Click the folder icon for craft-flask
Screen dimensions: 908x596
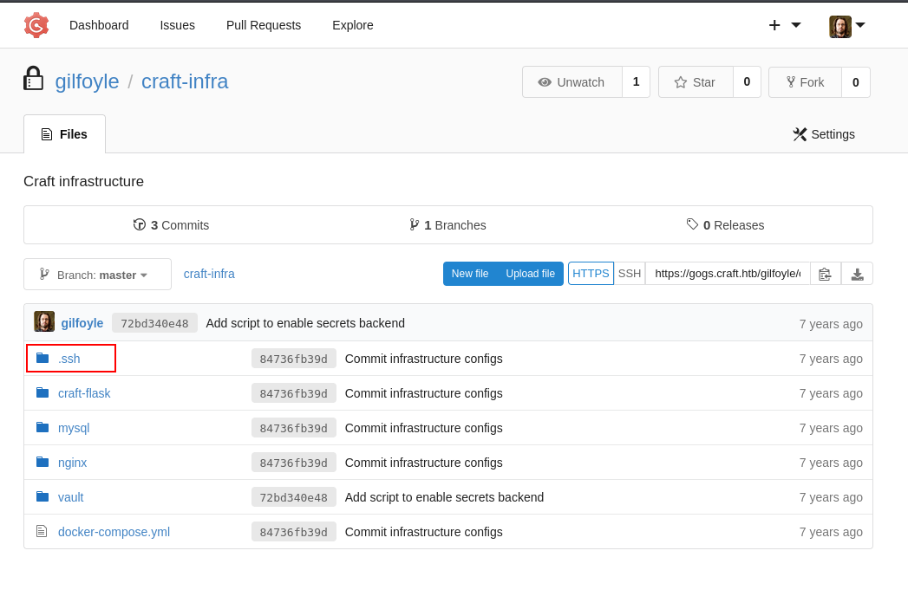pyautogui.click(x=42, y=393)
